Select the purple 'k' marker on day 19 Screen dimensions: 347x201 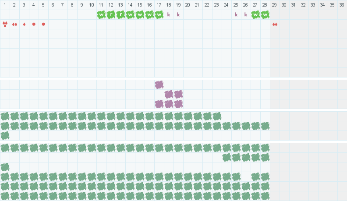click(x=178, y=15)
